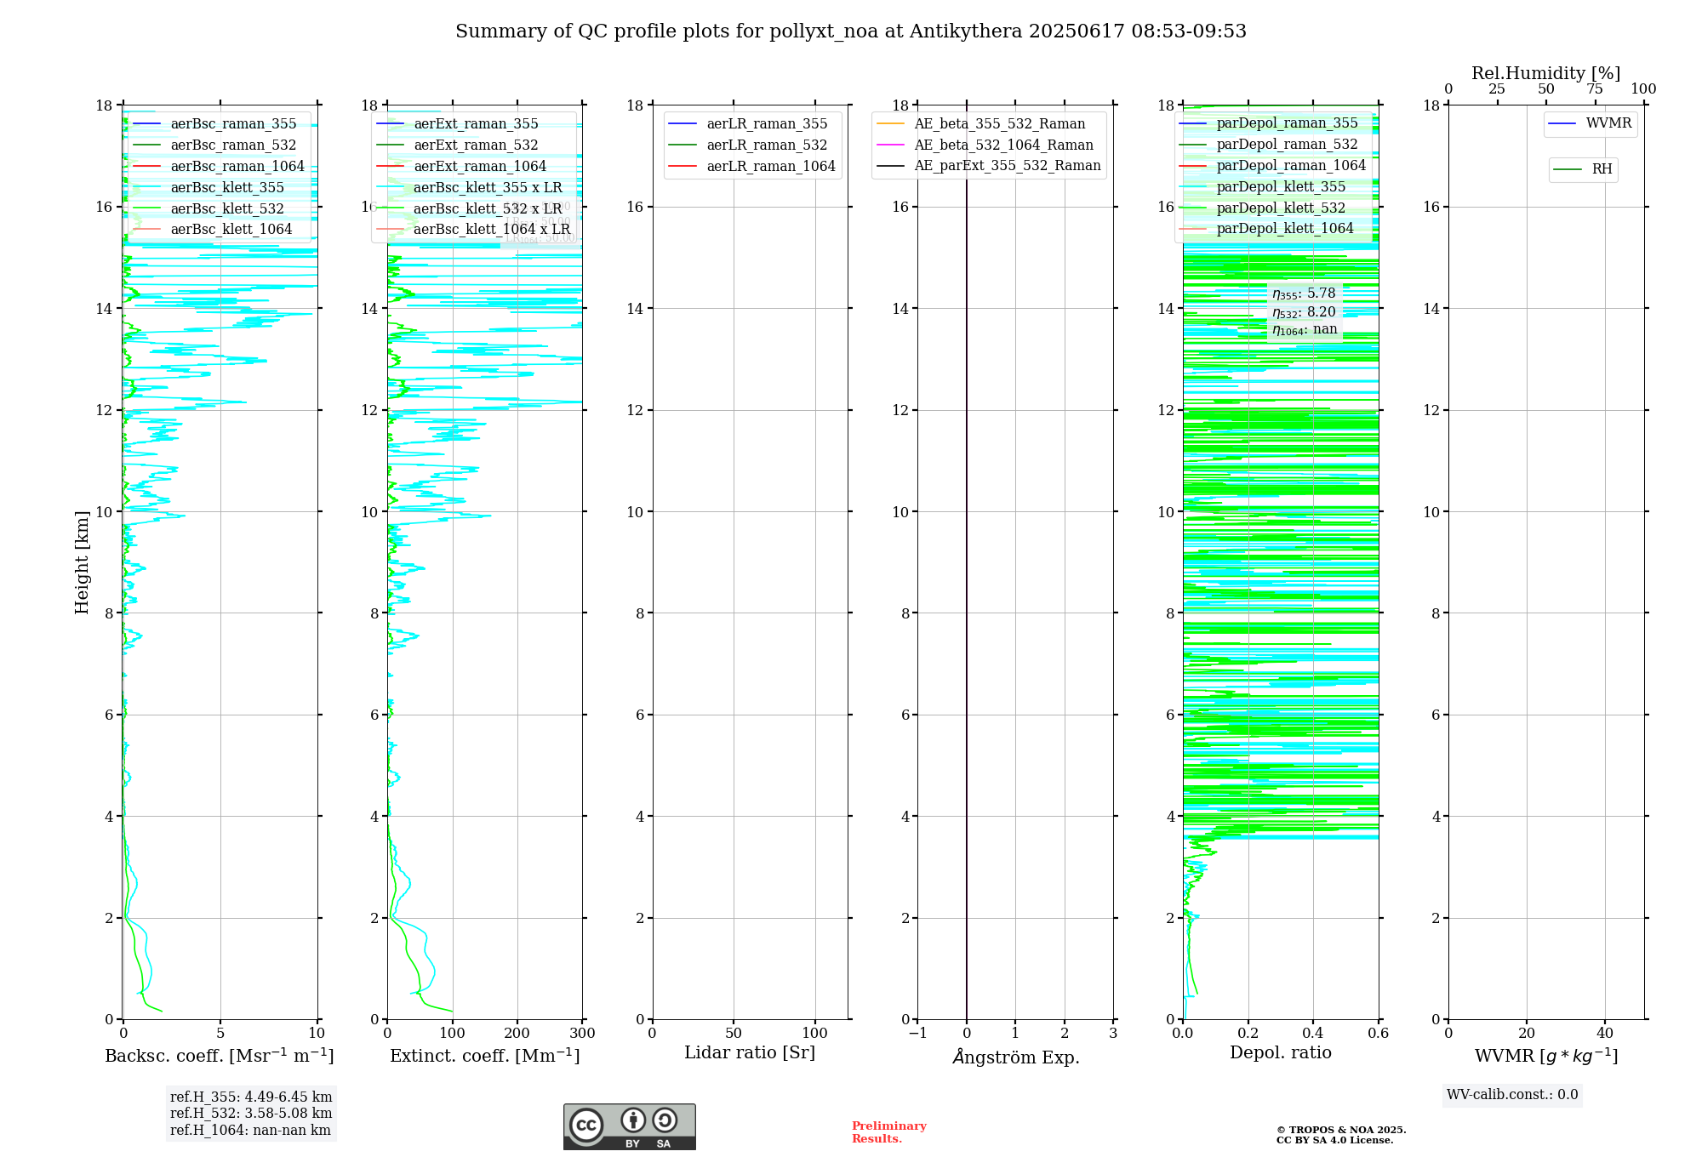Click legend entry parDepol_raman_532

1269,145
